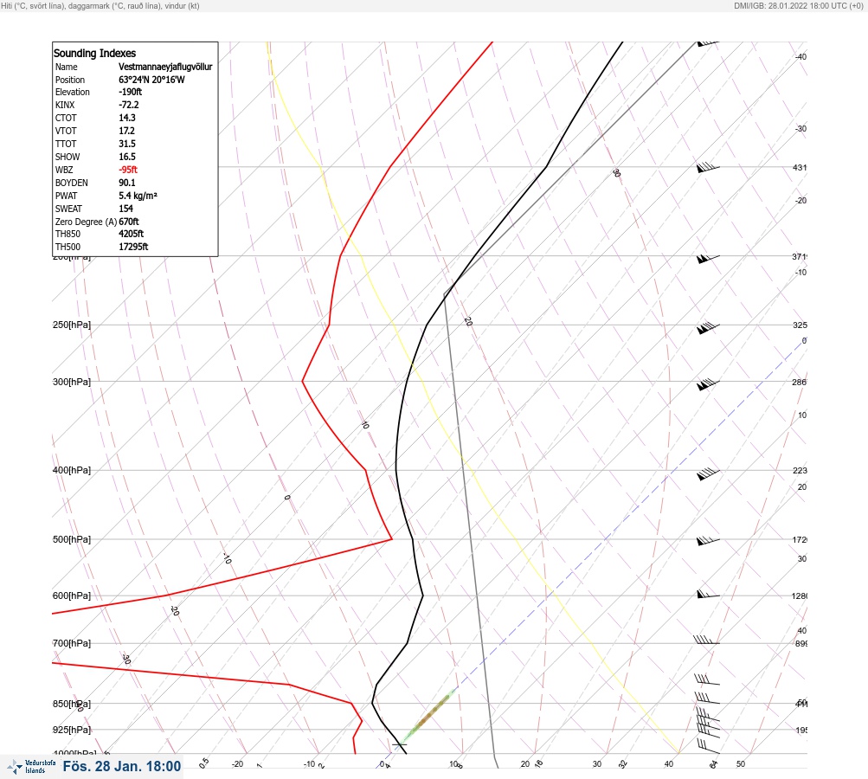Click the KINX value '-72.2'

(129, 105)
